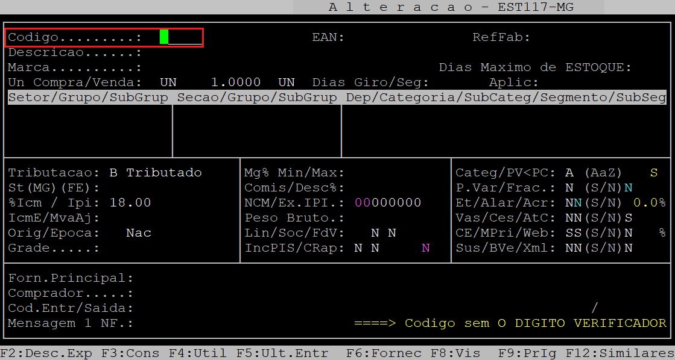Select NCM/Ex.IPI code 00000000
This screenshot has height=360, width=675.
[x=388, y=203]
